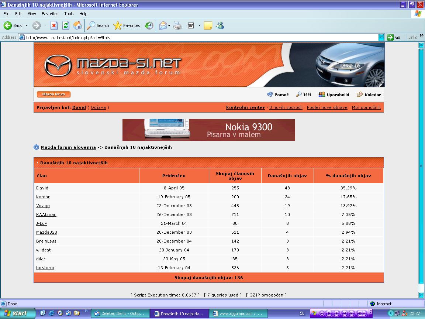Viewport: 425px width, 319px height.
Task: Click the Mail envelope toolbar icon
Action: tap(163, 25)
